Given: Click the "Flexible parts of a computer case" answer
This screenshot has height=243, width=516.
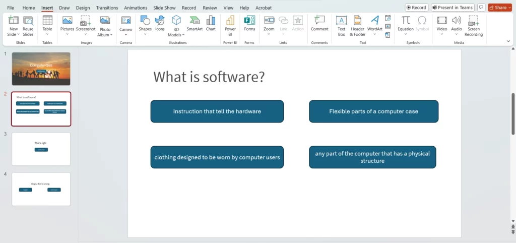Looking at the screenshot, I should pos(373,111).
